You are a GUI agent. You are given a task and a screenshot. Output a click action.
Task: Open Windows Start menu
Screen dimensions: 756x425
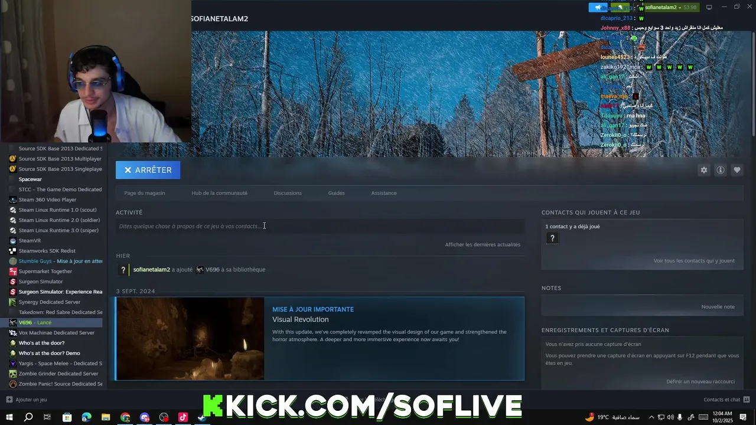9,417
